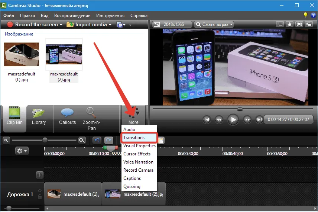This screenshot has height=212, width=318.
Task: Click the blue help question icon
Action: point(313,15)
